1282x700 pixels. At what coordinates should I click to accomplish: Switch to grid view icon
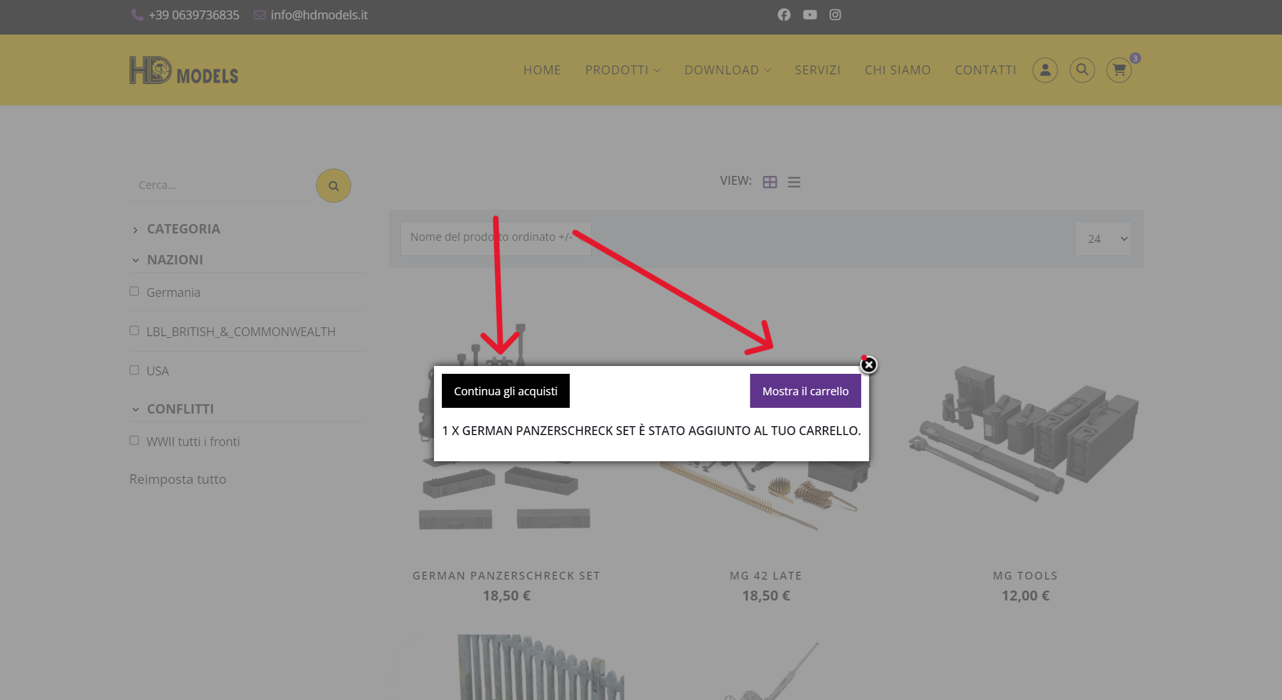pyautogui.click(x=769, y=182)
